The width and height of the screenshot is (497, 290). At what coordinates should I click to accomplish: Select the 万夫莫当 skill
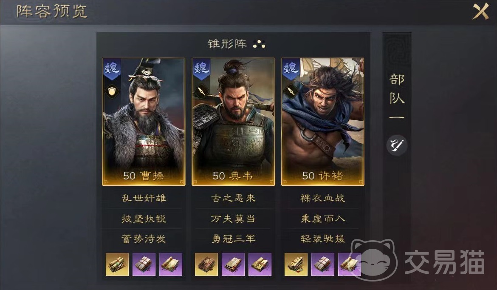pyautogui.click(x=233, y=219)
